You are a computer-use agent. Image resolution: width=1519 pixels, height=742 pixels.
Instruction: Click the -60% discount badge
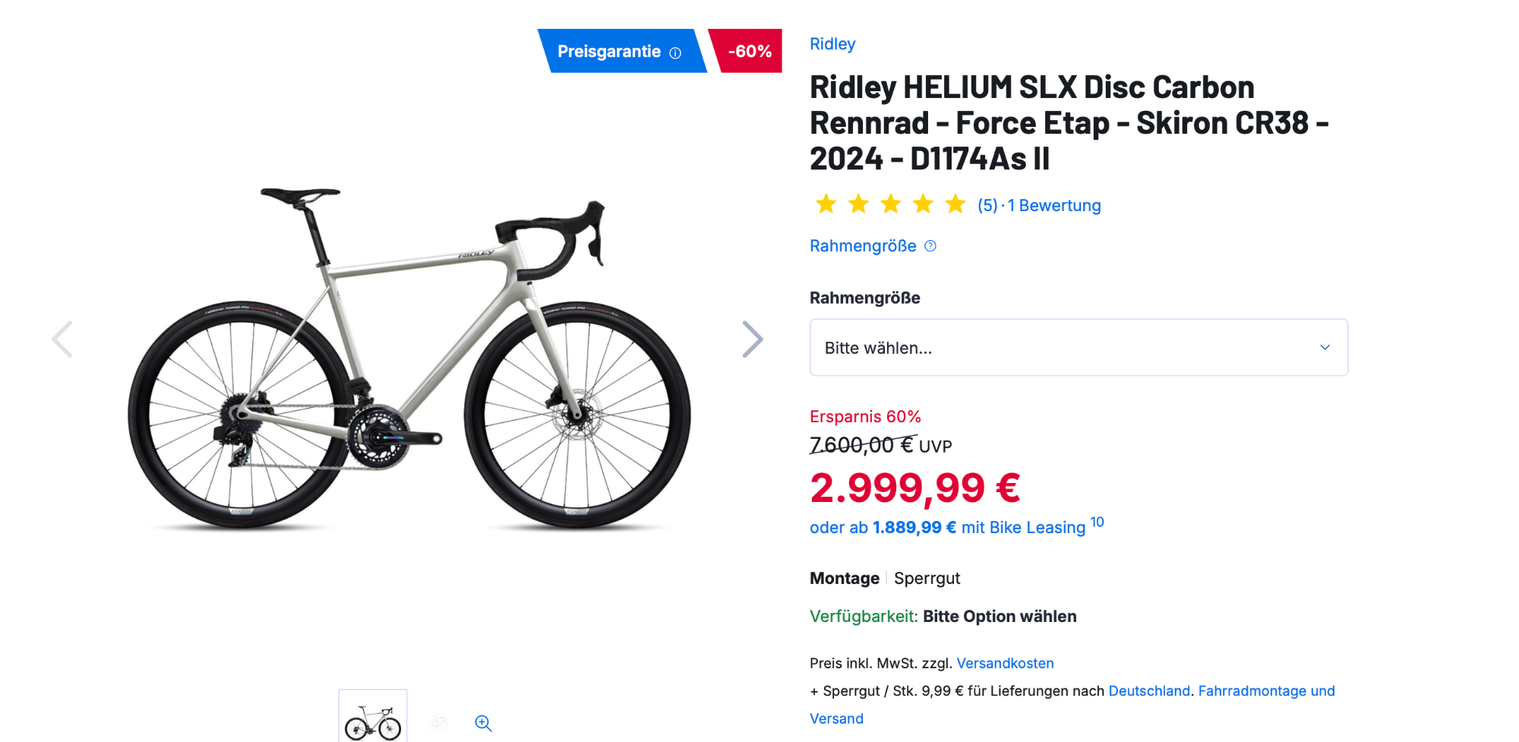(748, 52)
